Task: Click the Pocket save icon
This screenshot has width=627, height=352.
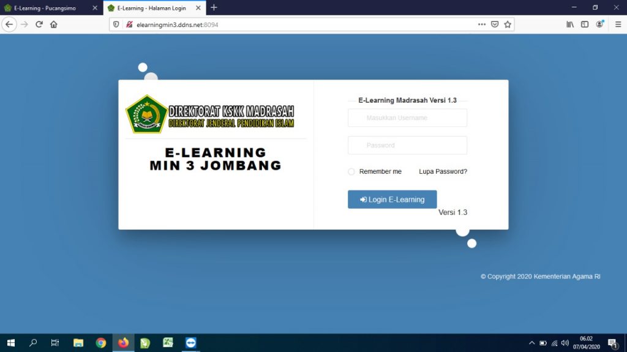Action: (x=495, y=24)
